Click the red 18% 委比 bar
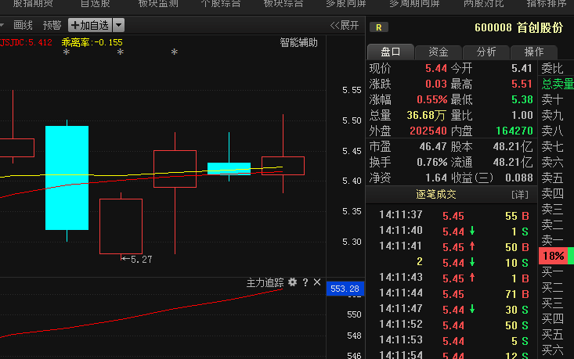574x359 pixels. point(554,256)
